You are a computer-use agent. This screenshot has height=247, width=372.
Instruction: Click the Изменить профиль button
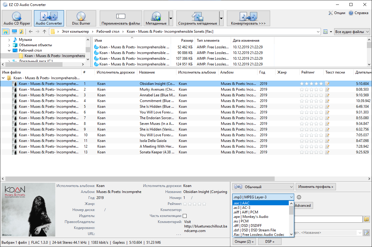pyautogui.click(x=316, y=187)
